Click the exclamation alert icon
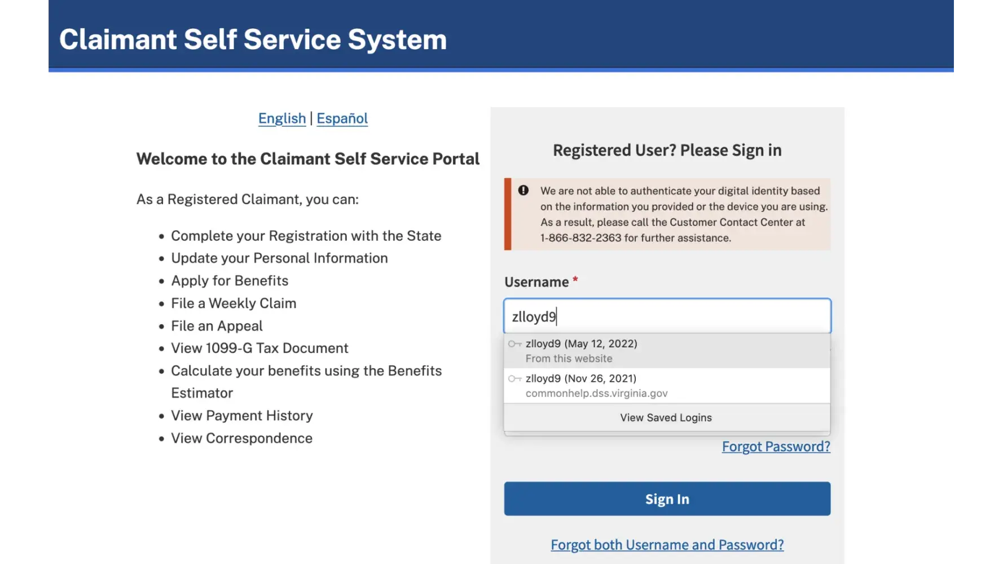The height and width of the screenshot is (564, 1003). (x=524, y=191)
